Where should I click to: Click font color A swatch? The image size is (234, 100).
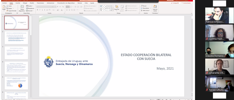pos(61,10)
